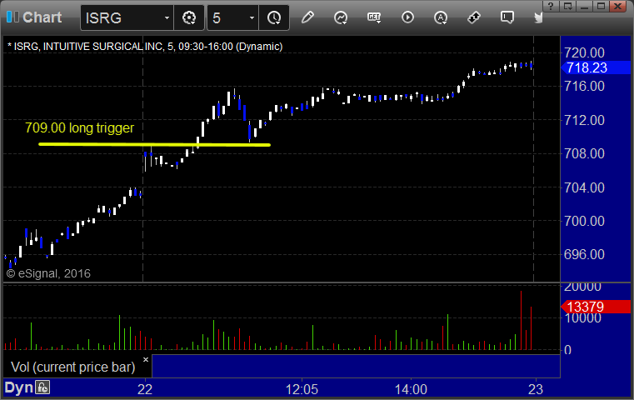Expand the ISRG symbol dropdown arrow

click(x=167, y=17)
